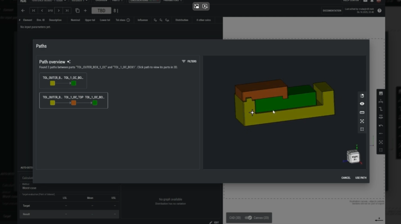Image resolution: width=401 pixels, height=224 pixels.
Task: Add a new calculation with the plus icon
Action: [85, 11]
